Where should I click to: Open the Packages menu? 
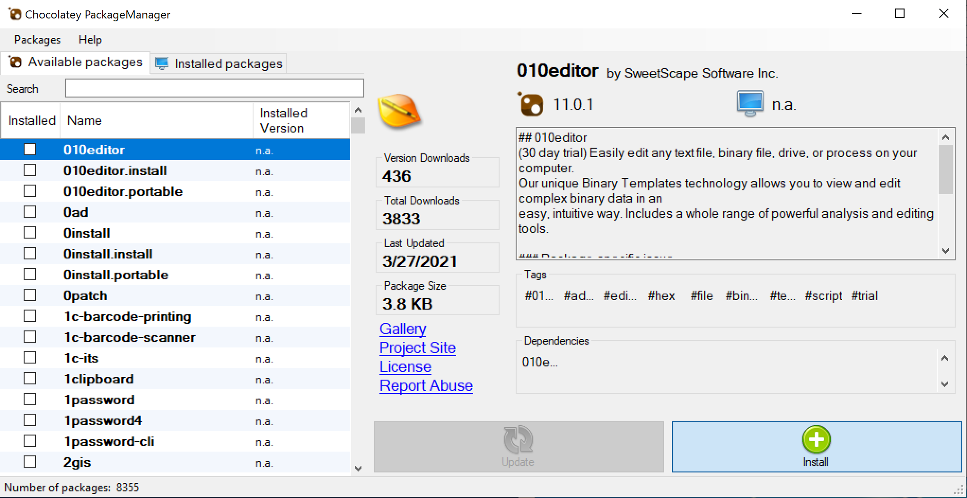37,40
